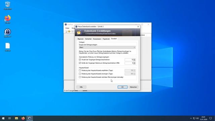This screenshot has width=215, height=121.
Task: Switch to the Kompression tab
Action: (97, 39)
